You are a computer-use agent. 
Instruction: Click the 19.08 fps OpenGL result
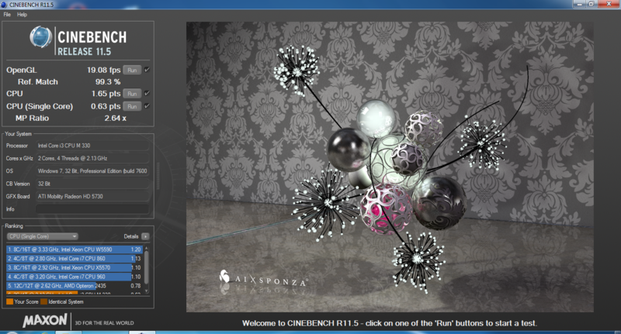tap(103, 70)
